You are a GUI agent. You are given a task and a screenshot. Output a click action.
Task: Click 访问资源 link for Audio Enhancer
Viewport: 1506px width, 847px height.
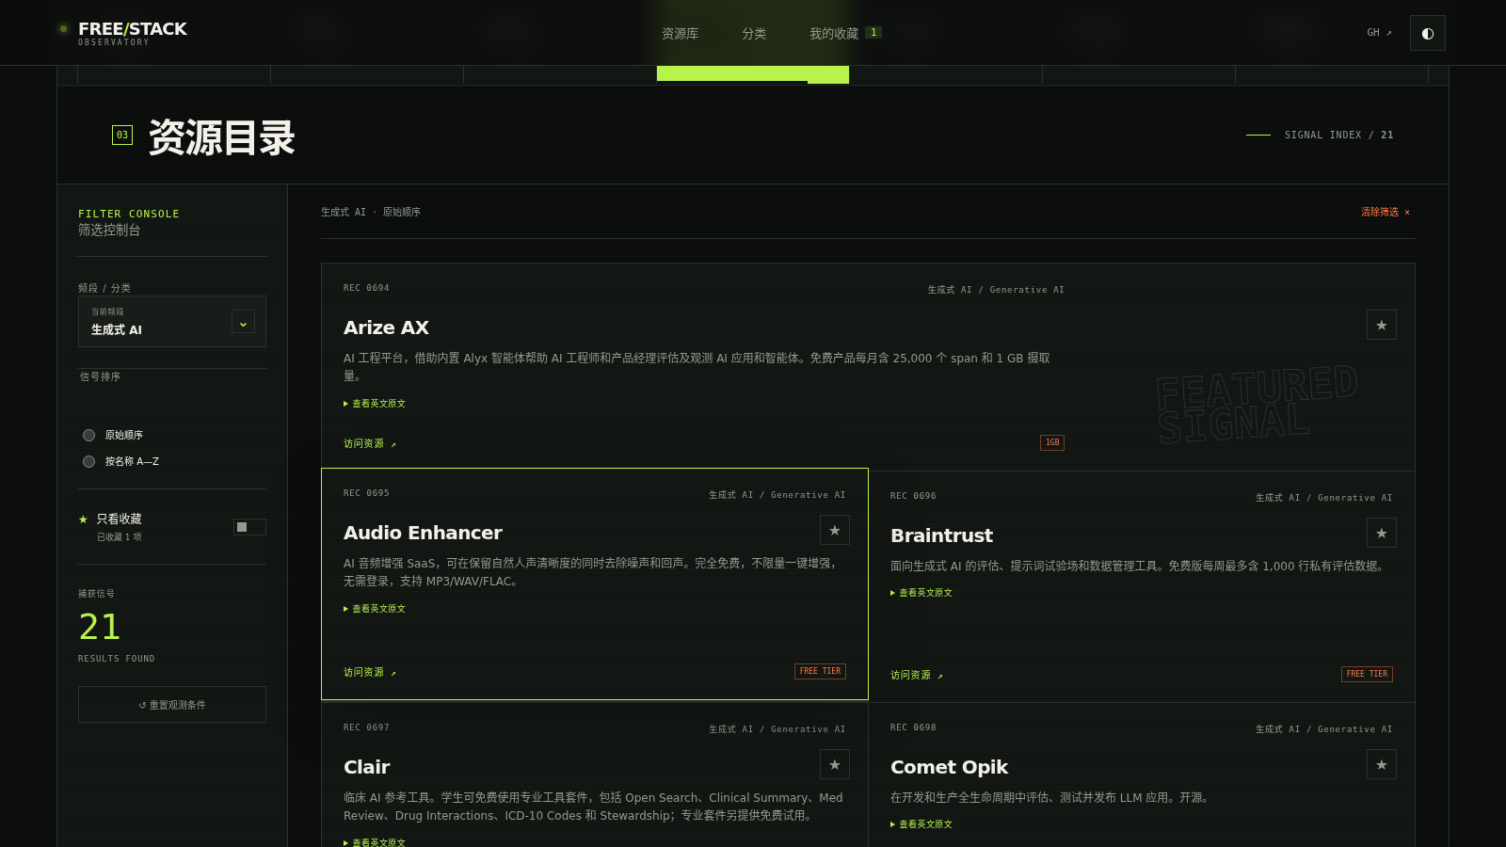(x=370, y=673)
